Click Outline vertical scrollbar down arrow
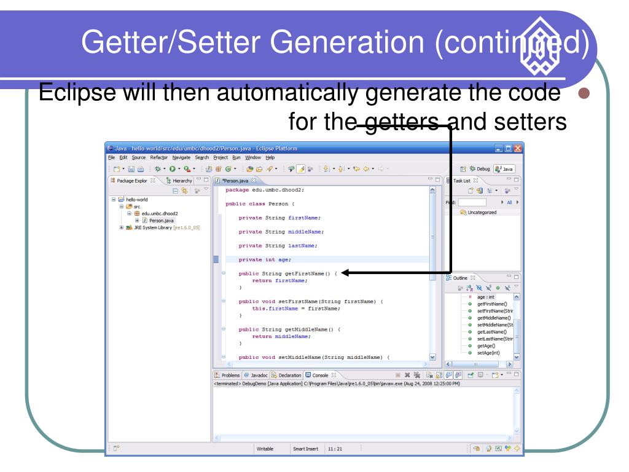The width and height of the screenshot is (629, 472). pyautogui.click(x=517, y=357)
